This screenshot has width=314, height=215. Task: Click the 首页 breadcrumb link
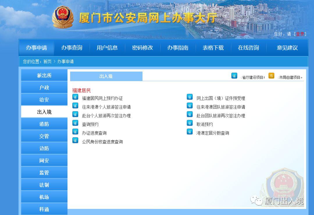pos(47,61)
